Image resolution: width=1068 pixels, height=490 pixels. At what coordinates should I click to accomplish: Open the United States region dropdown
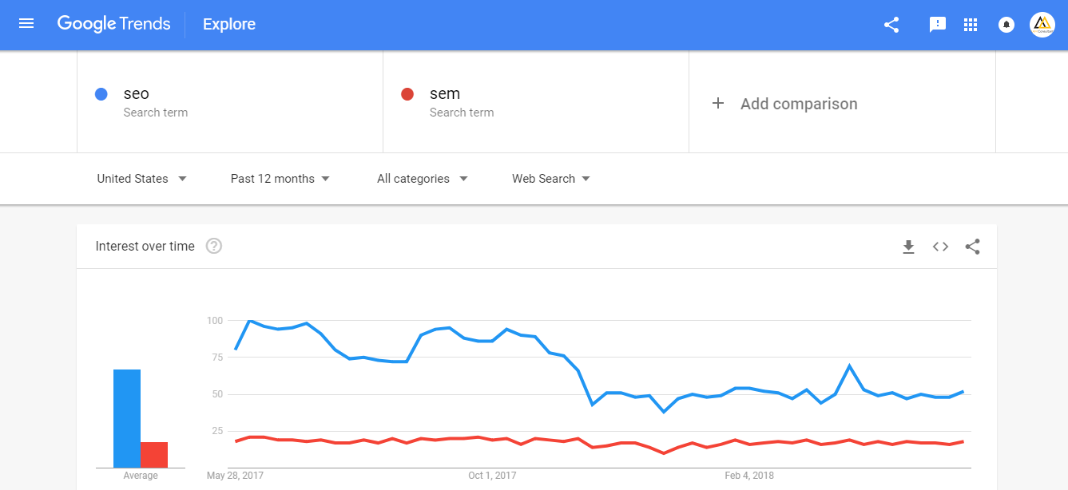point(141,178)
